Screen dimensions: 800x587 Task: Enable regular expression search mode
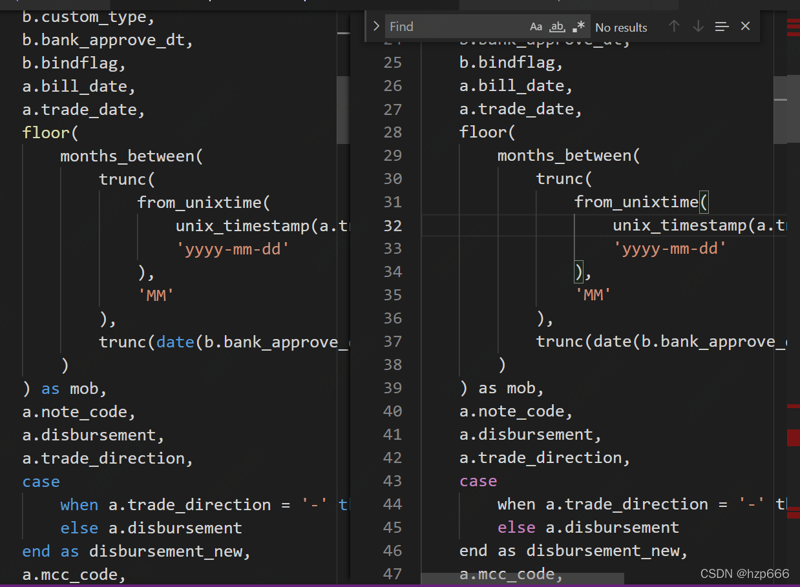click(x=578, y=26)
